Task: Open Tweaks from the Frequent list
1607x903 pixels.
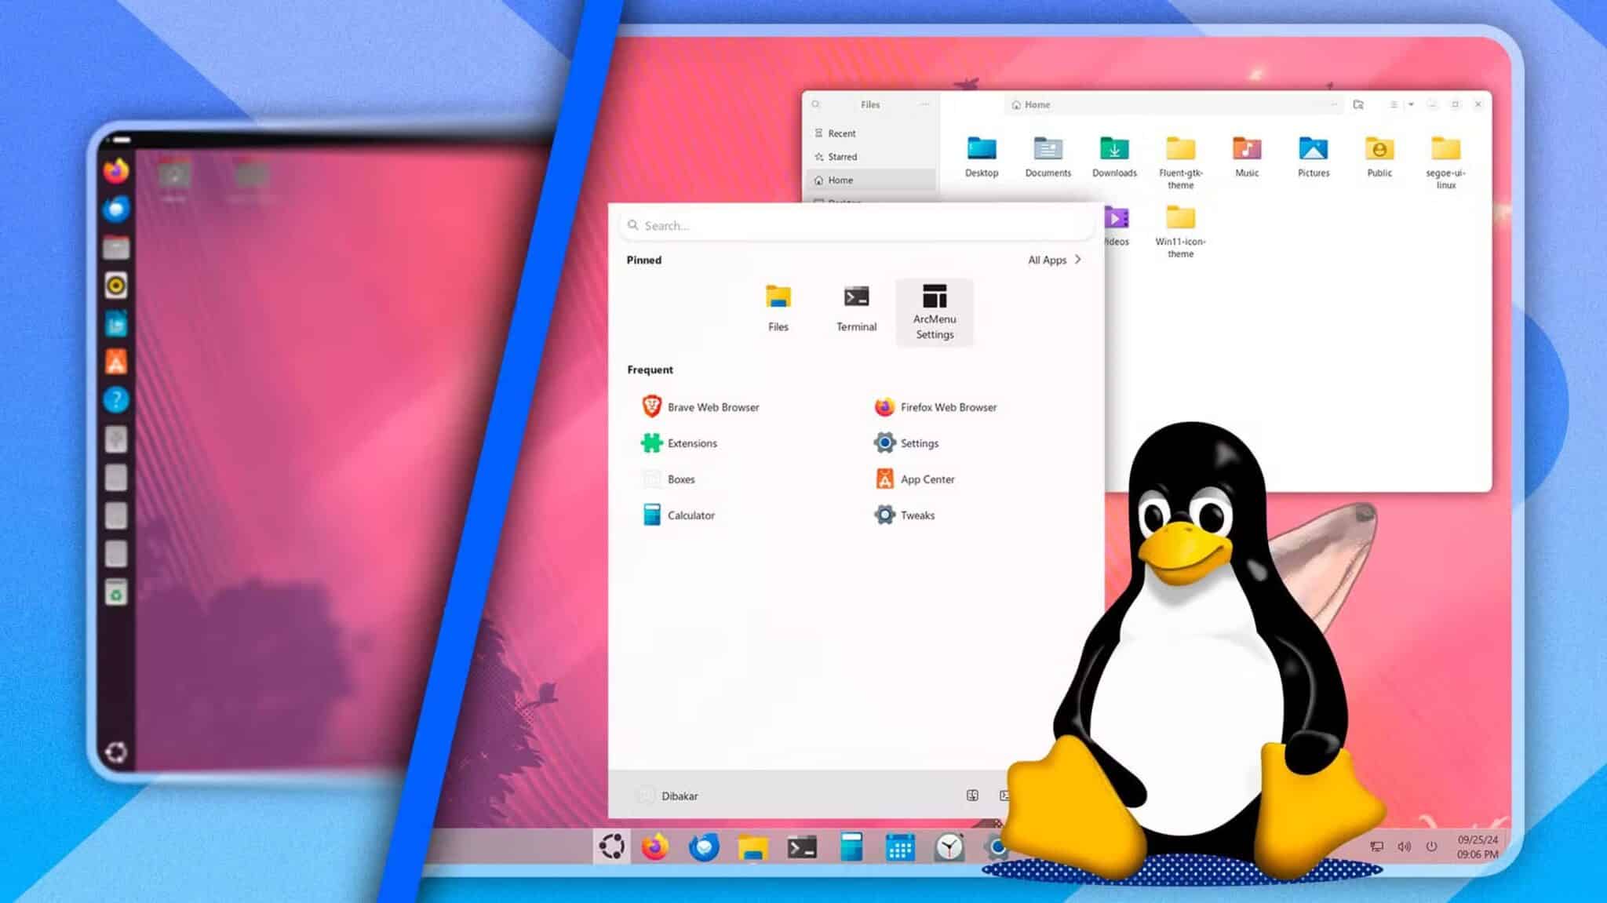Action: (905, 515)
